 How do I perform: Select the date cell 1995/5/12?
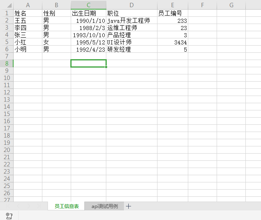(x=89, y=42)
